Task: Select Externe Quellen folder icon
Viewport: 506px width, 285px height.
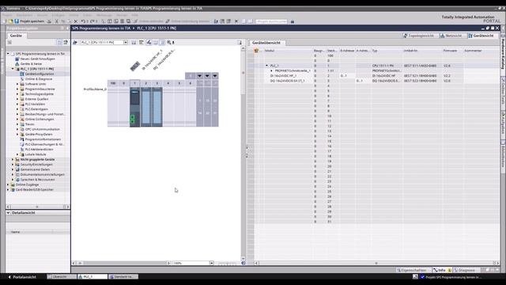Action: click(22, 99)
